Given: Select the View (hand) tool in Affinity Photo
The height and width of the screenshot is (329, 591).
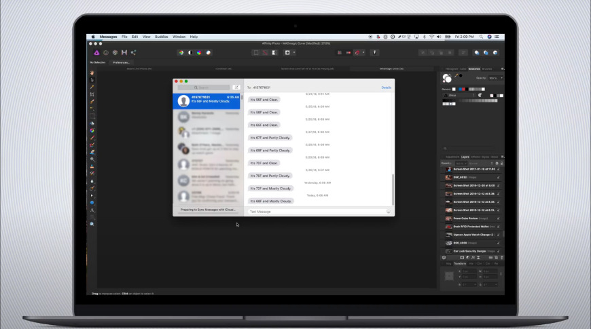Looking at the screenshot, I should [x=92, y=73].
